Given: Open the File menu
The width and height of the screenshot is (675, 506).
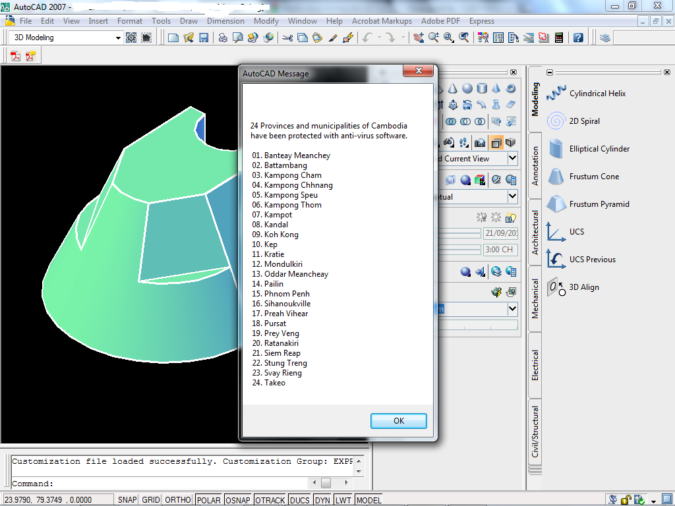Looking at the screenshot, I should tap(26, 21).
